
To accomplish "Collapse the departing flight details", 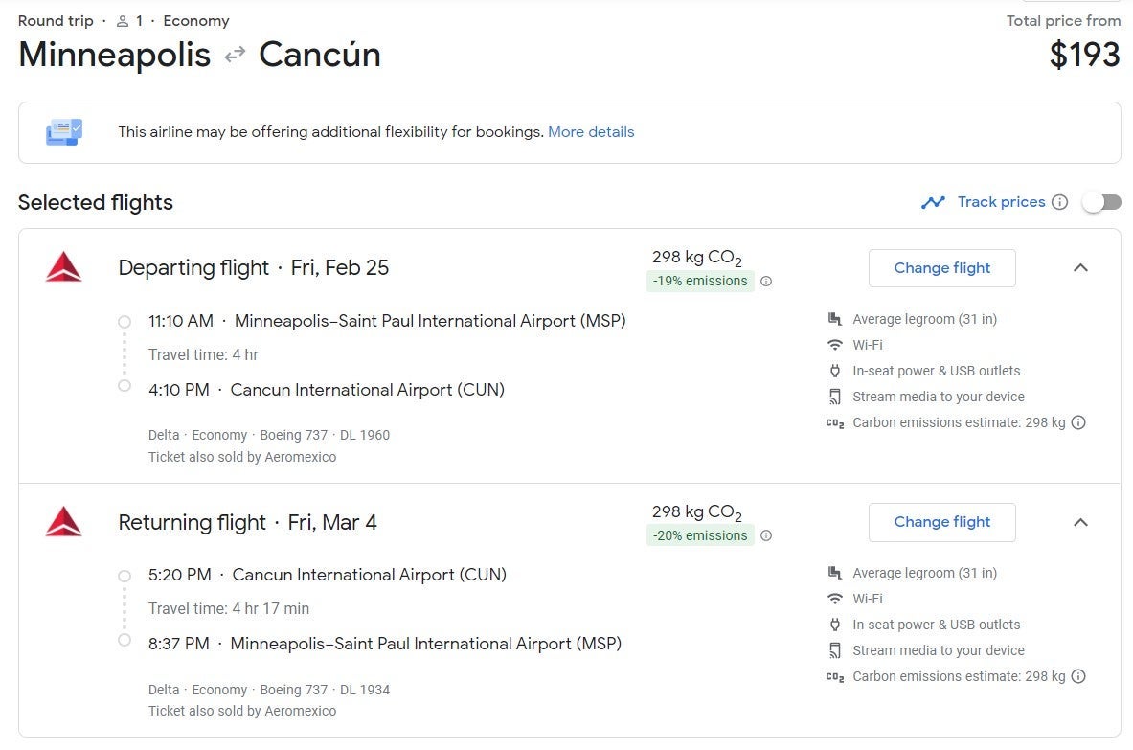I will point(1080,268).
